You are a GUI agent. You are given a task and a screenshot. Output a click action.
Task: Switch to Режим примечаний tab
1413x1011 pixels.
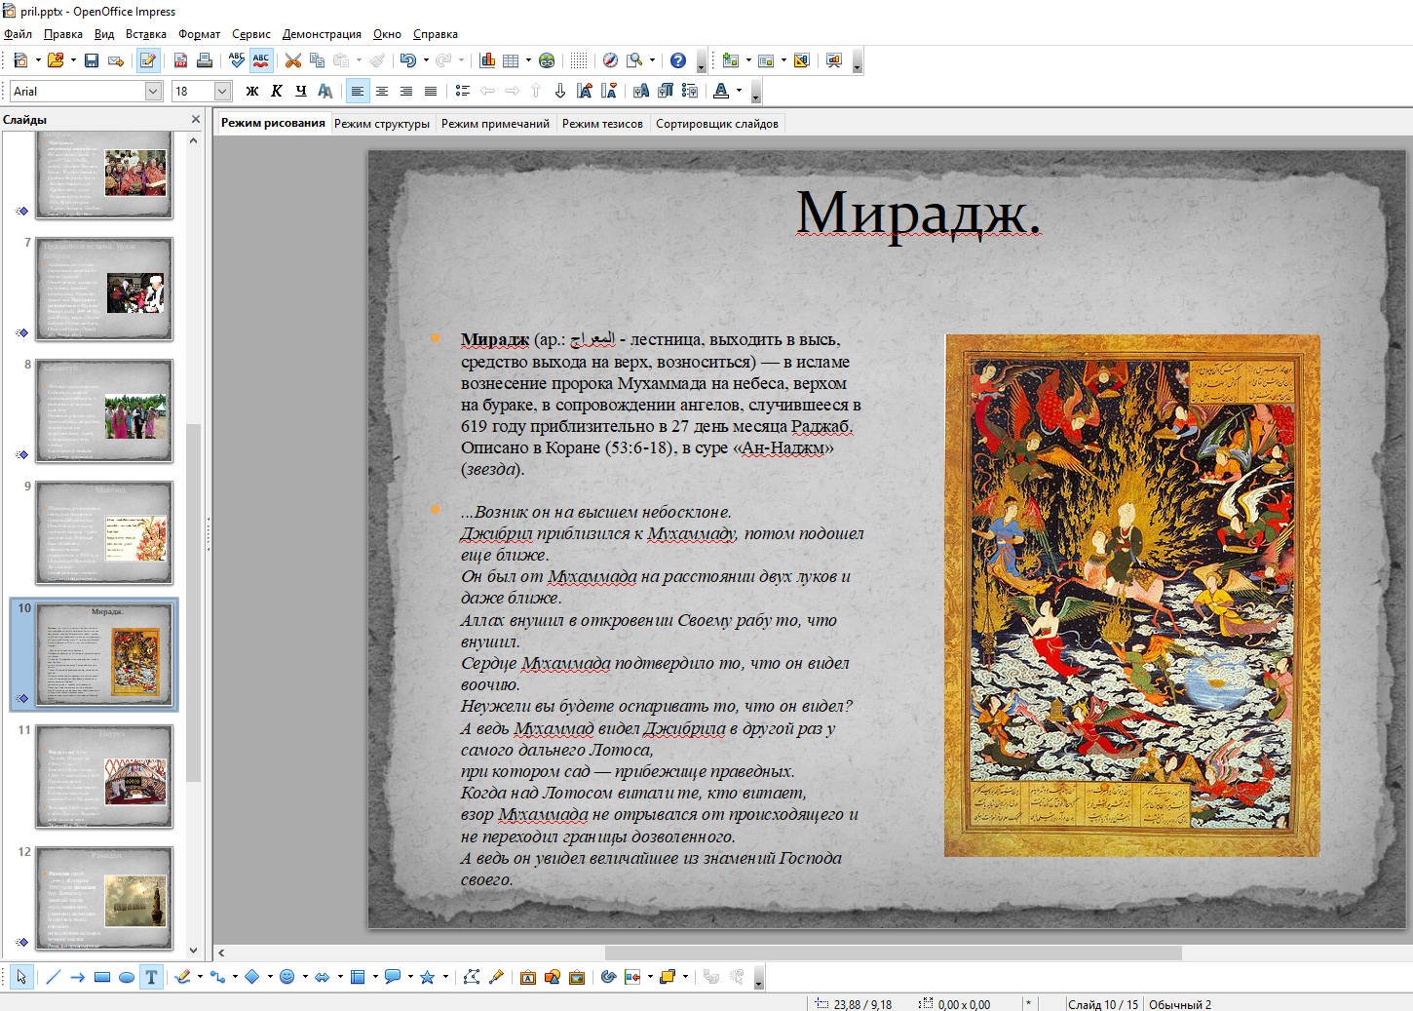495,124
